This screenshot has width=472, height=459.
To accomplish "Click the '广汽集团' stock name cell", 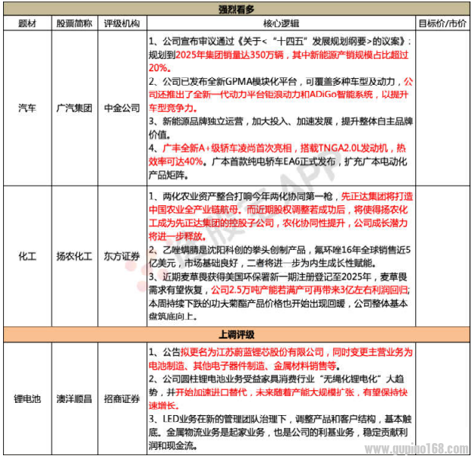I will coord(74,108).
